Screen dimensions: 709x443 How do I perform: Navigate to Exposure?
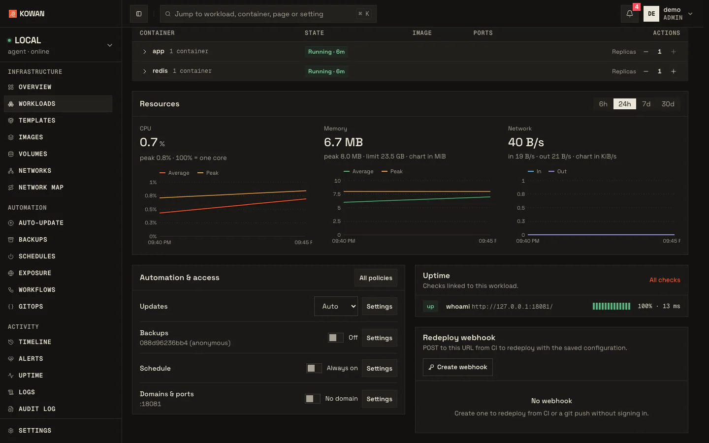tap(58, 273)
